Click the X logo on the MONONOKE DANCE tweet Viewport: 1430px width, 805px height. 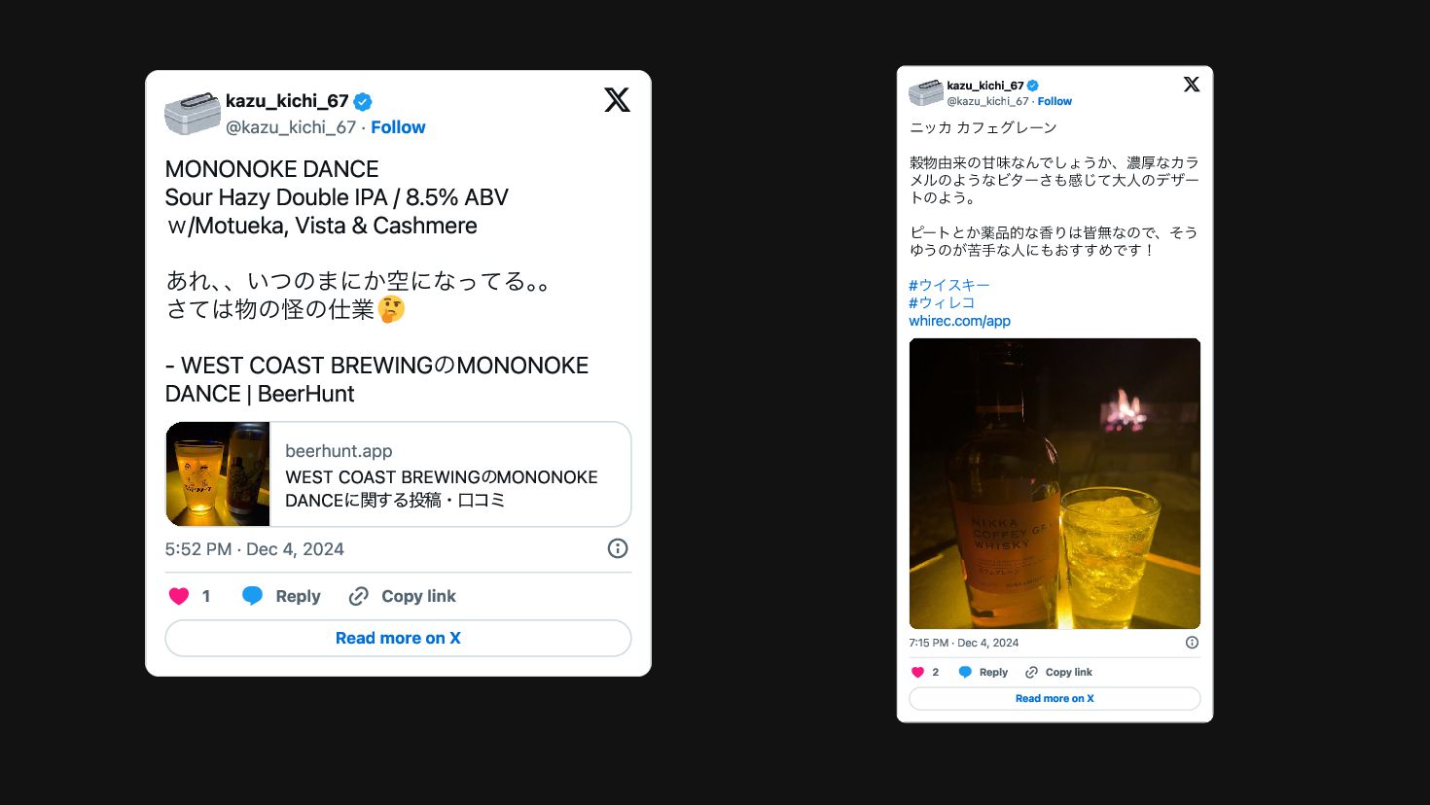click(x=617, y=99)
